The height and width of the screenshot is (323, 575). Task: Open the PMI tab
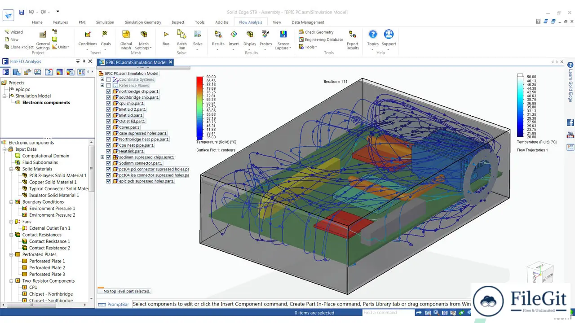[x=82, y=22]
